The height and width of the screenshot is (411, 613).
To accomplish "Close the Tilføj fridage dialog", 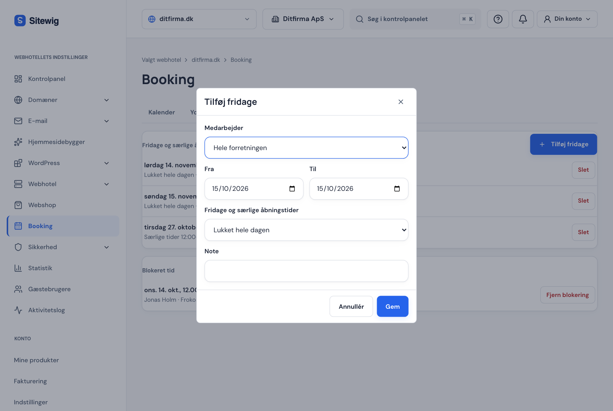I will [x=401, y=102].
